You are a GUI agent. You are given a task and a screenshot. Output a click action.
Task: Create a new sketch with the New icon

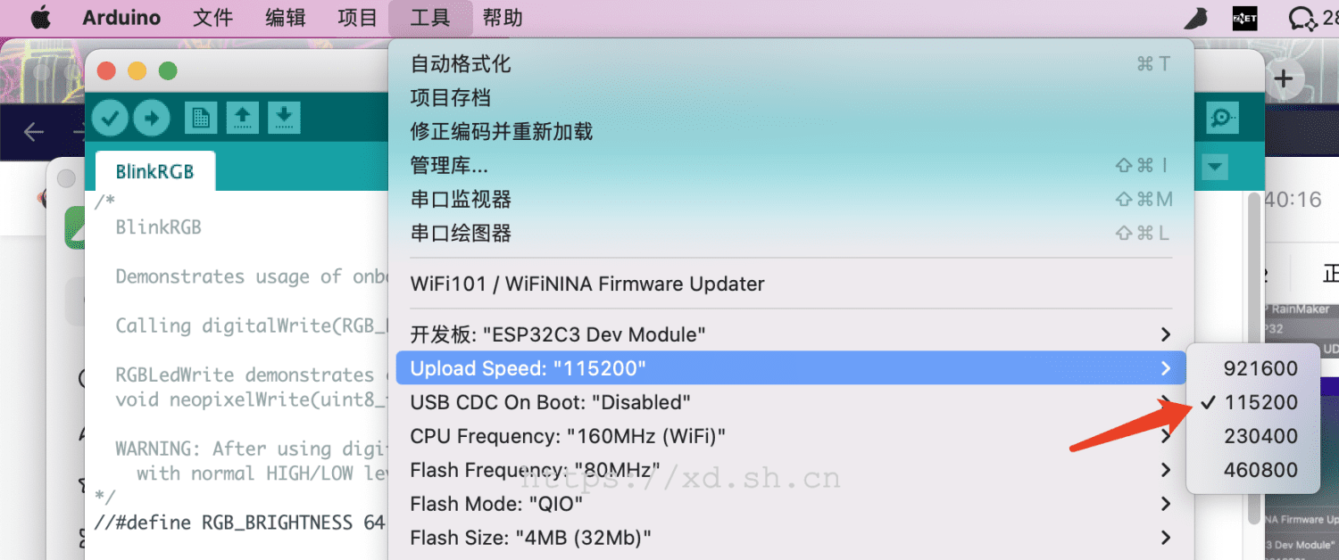[201, 118]
